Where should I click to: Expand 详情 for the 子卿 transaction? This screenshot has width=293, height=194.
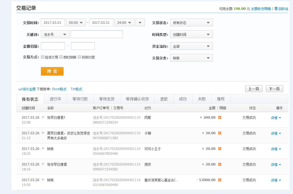tap(276, 133)
